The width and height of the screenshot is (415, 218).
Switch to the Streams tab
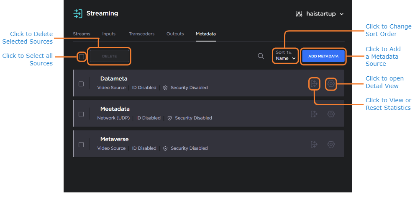(x=82, y=34)
